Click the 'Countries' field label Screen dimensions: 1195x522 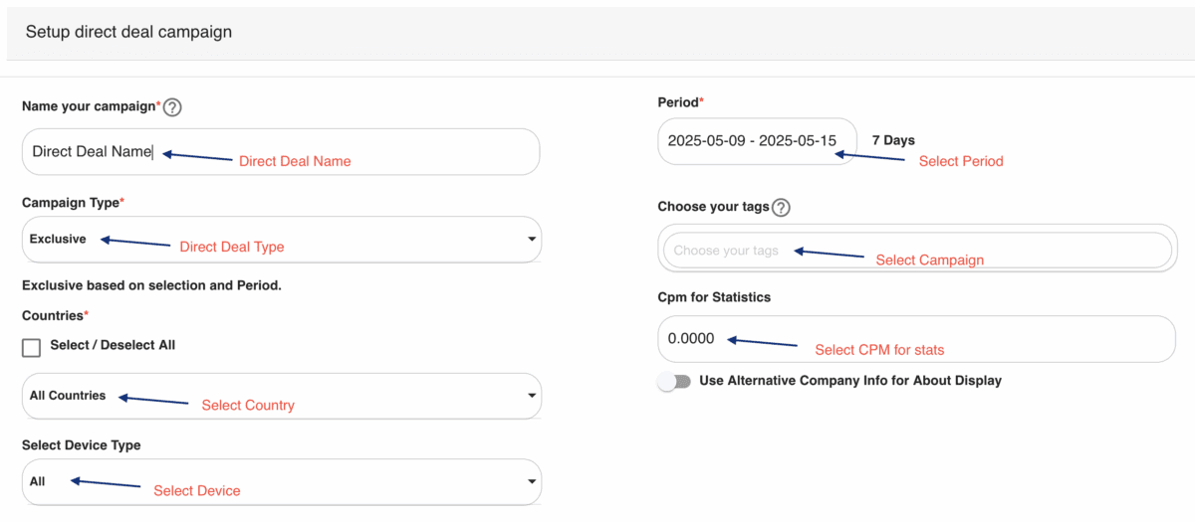[x=54, y=315]
